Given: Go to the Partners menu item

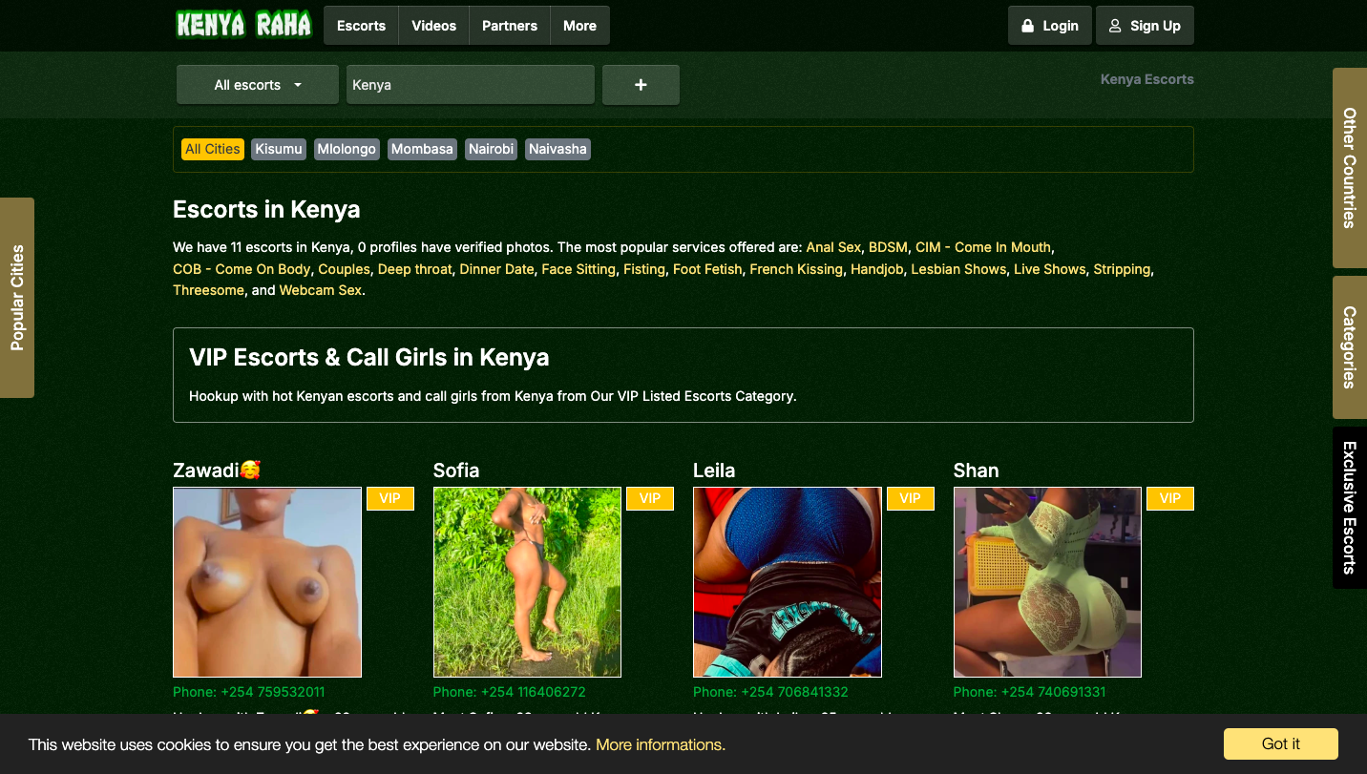Looking at the screenshot, I should click(x=509, y=26).
